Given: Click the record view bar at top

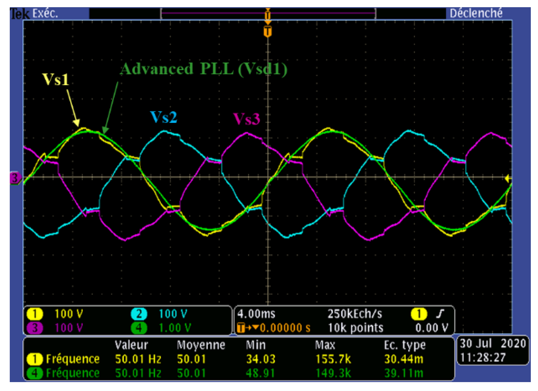Looking at the screenshot, I should point(268,13).
